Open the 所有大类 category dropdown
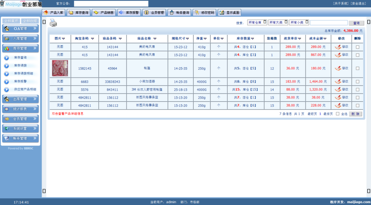Image resolution: width=371 pixels, height=205 pixels. point(277,22)
